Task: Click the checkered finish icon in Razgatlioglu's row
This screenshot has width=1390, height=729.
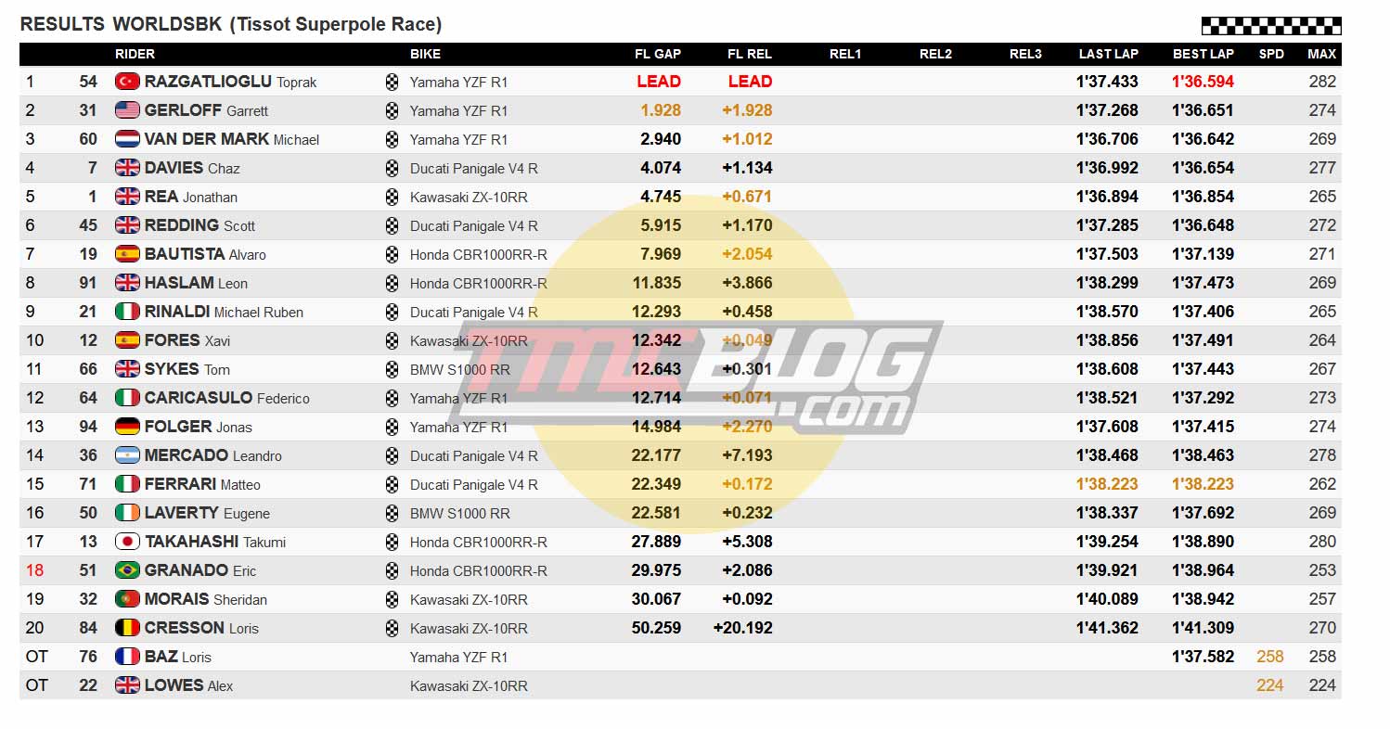Action: point(392,82)
